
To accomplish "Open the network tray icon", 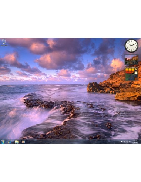I will coord(127,142).
